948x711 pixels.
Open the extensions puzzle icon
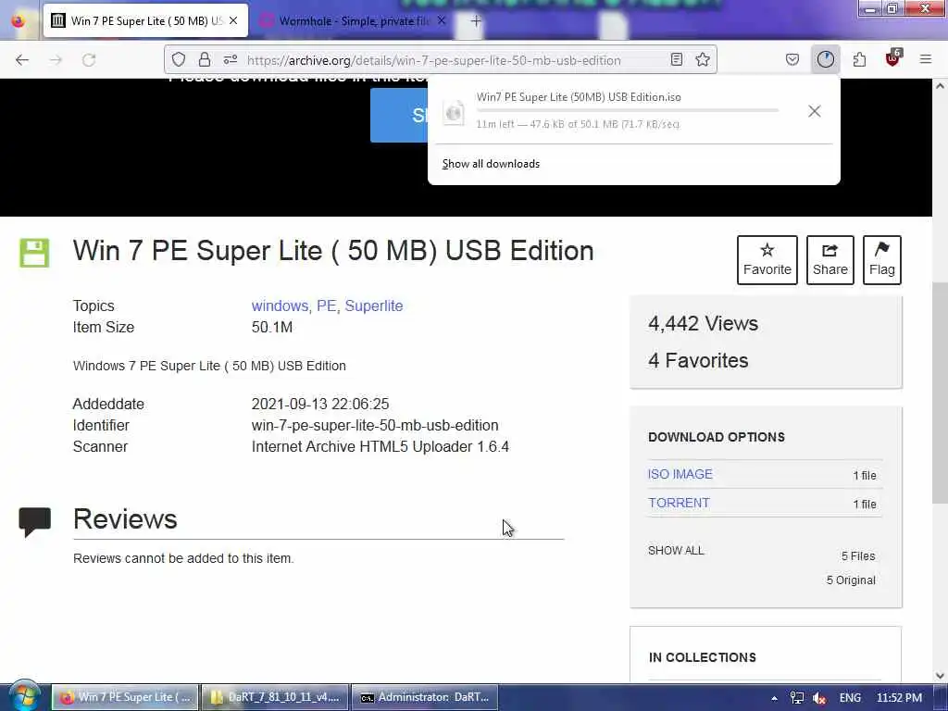point(859,59)
